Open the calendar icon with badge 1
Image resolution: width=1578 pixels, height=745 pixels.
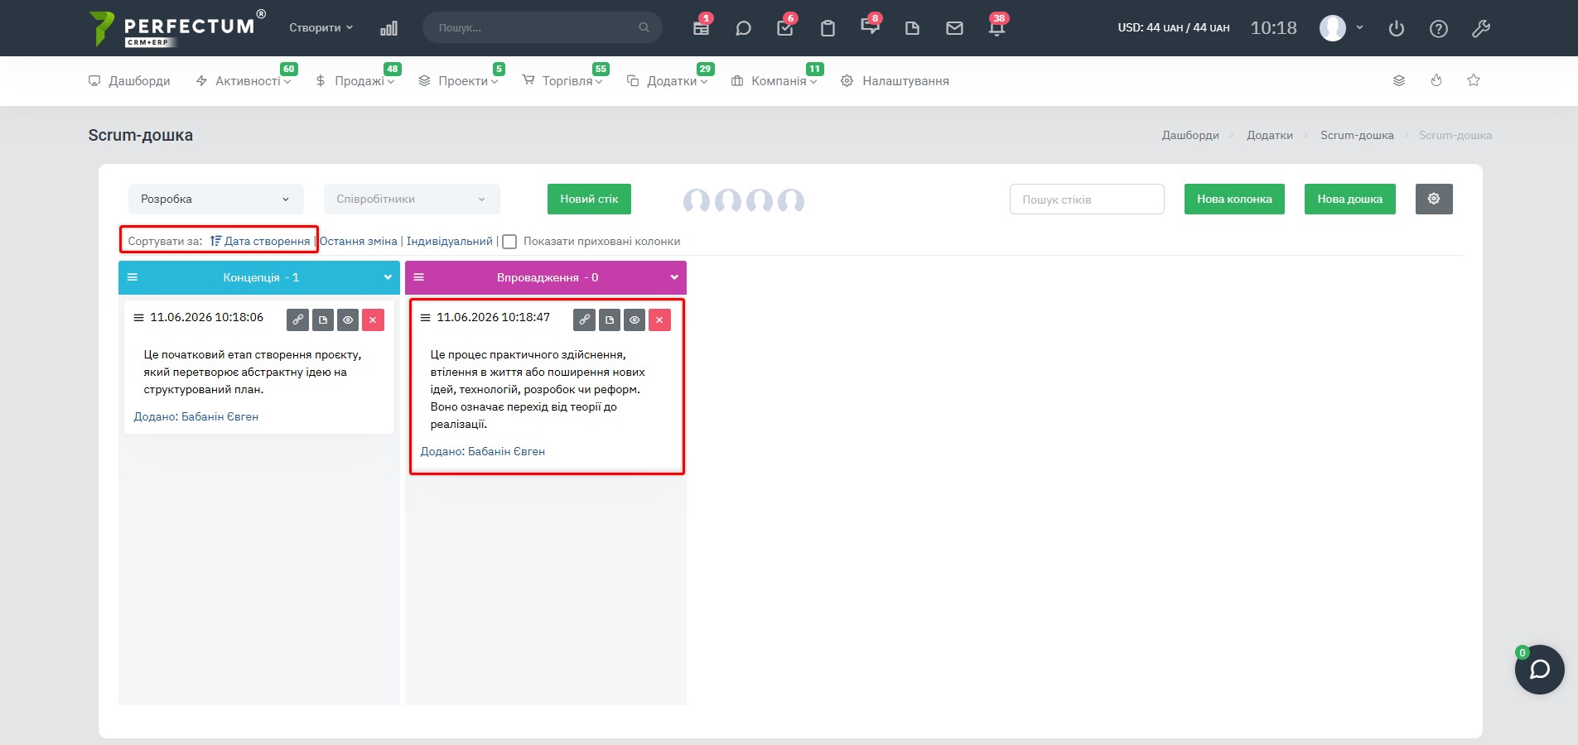coord(701,28)
